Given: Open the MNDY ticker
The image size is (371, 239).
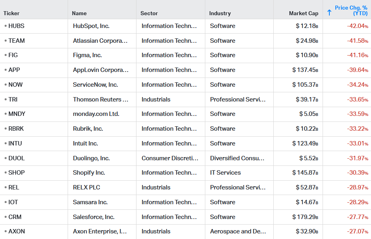Looking at the screenshot, I should [17, 114].
